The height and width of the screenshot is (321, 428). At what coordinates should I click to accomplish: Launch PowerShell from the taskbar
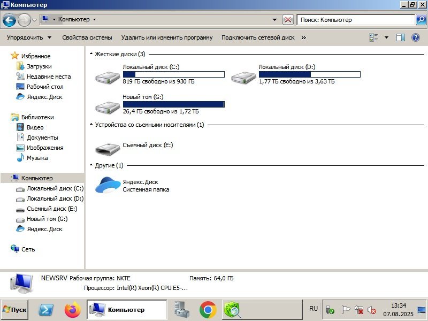click(x=46, y=310)
